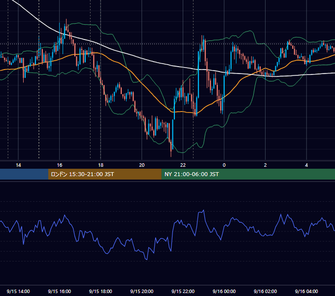Click the ロンドン 15:30-21:00 JST session bar
This screenshot has height=296, width=335.
pyautogui.click(x=104, y=174)
